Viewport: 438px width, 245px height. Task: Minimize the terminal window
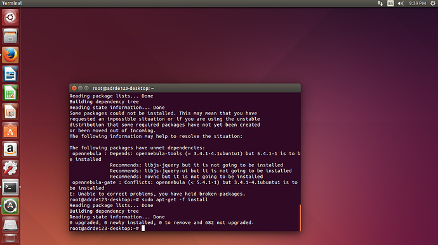(80, 88)
